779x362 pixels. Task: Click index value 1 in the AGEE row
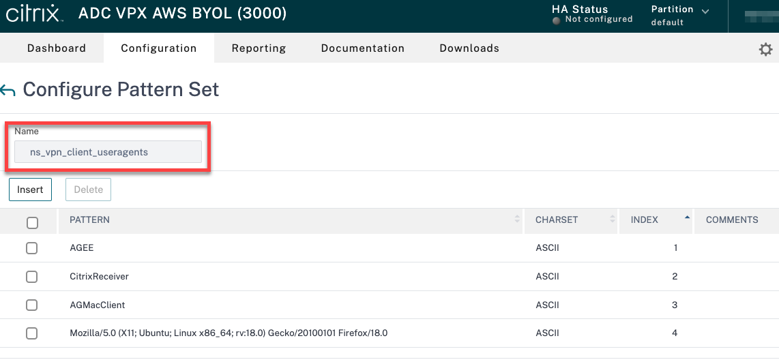[x=676, y=247]
